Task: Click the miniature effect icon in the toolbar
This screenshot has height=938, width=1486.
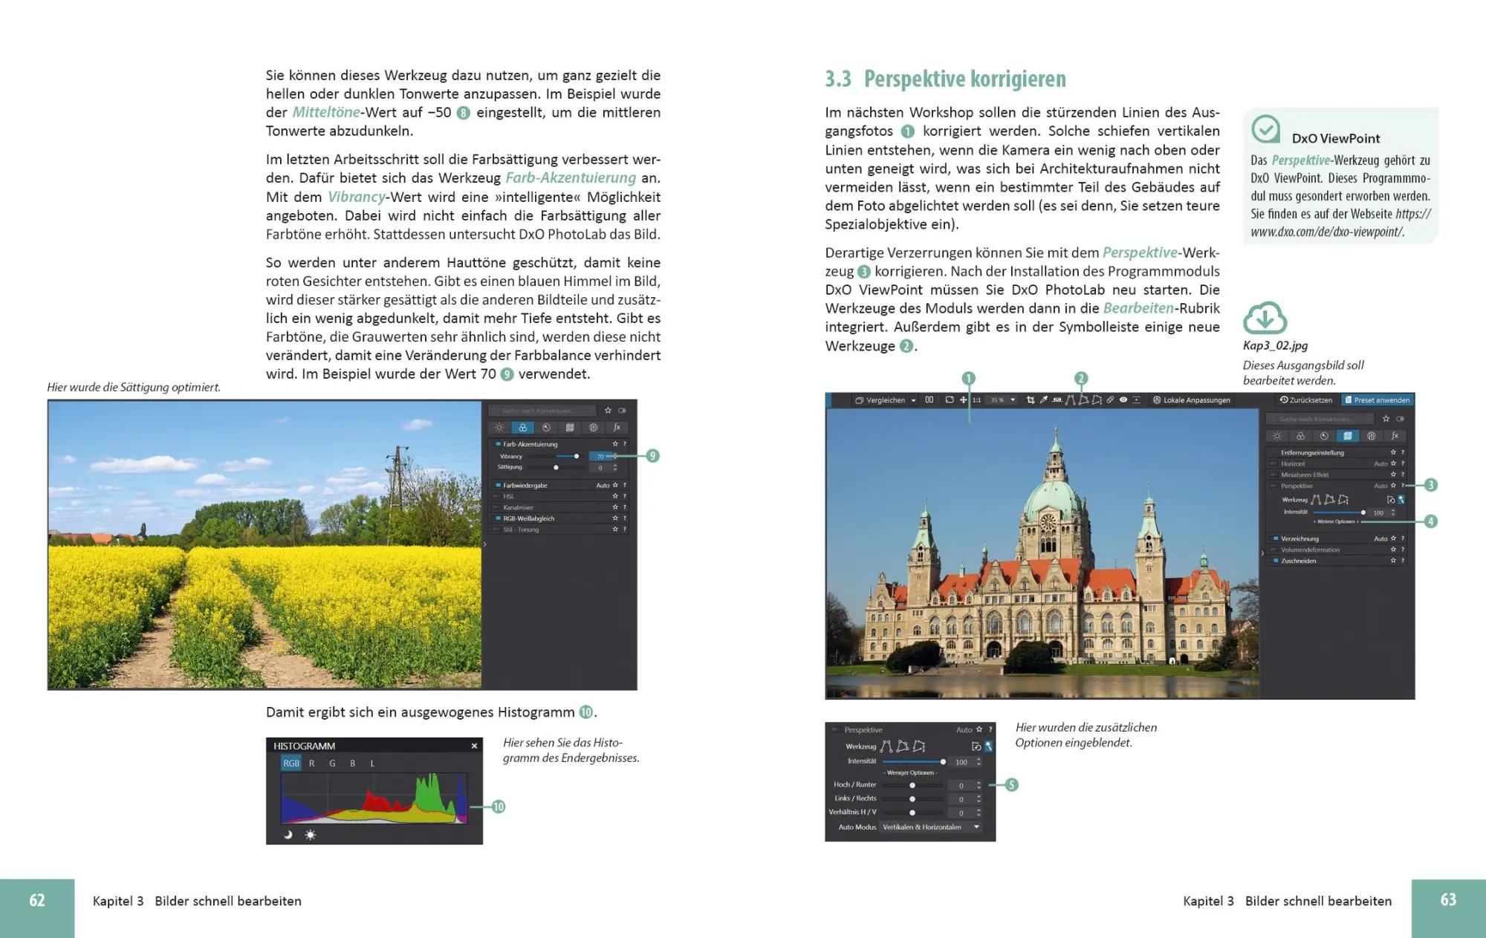Action: [1136, 400]
